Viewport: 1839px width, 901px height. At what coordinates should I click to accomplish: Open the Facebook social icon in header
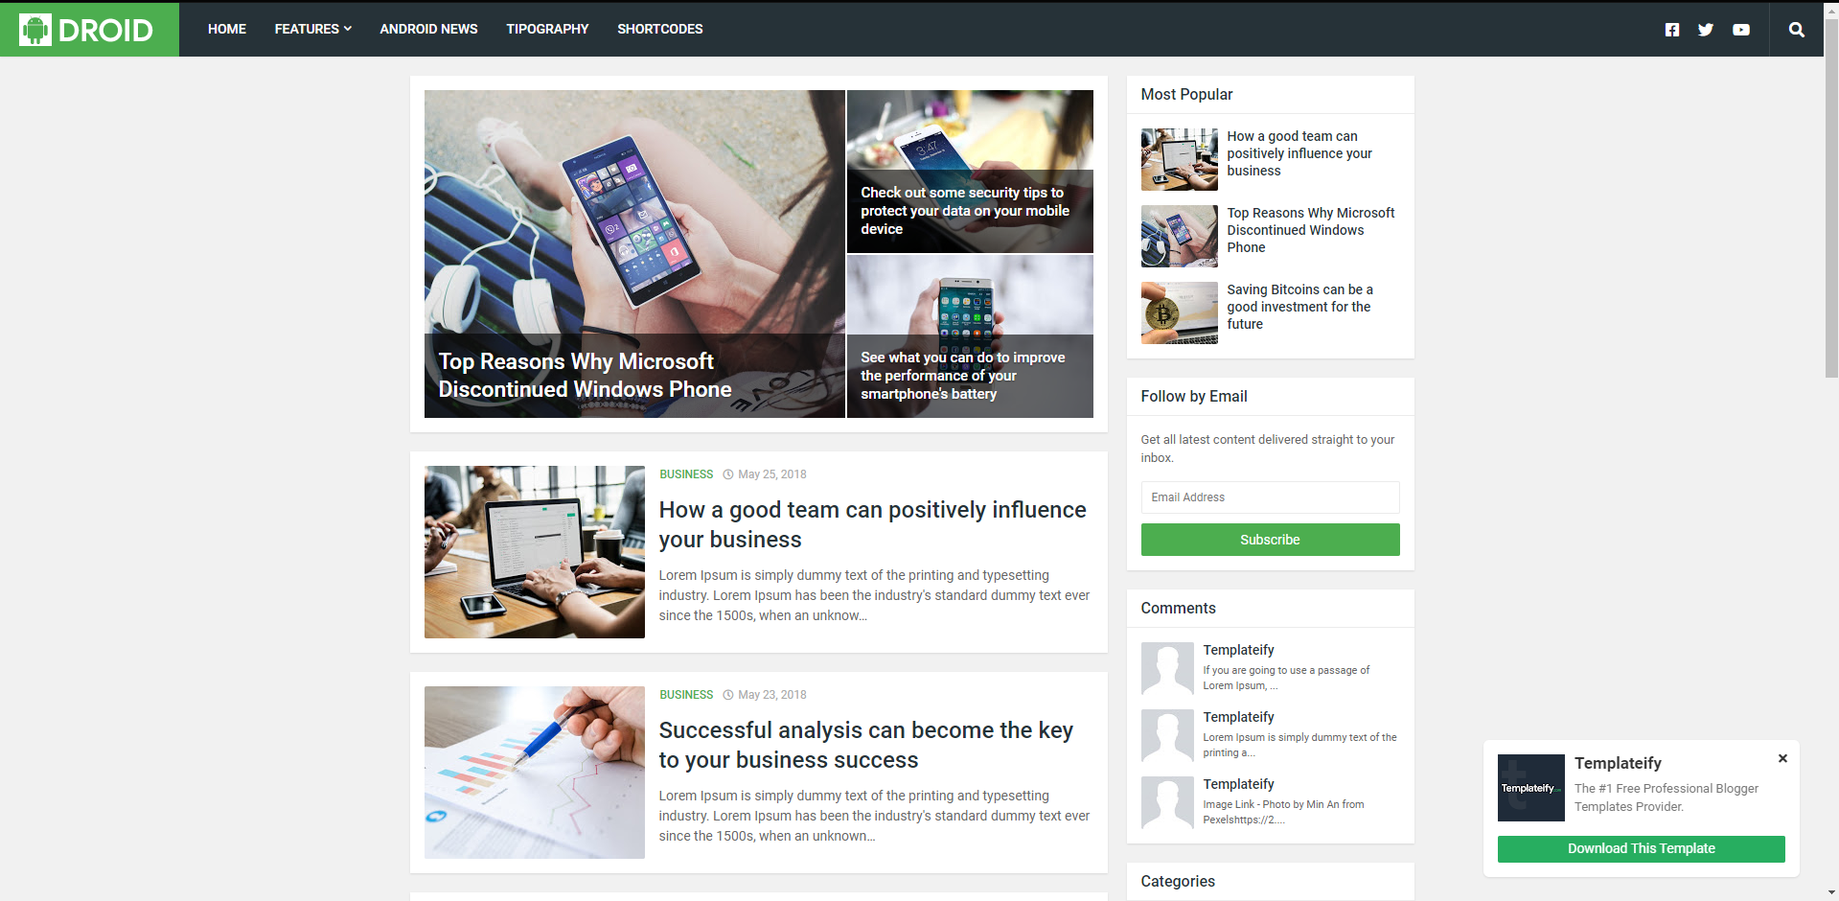click(x=1671, y=30)
